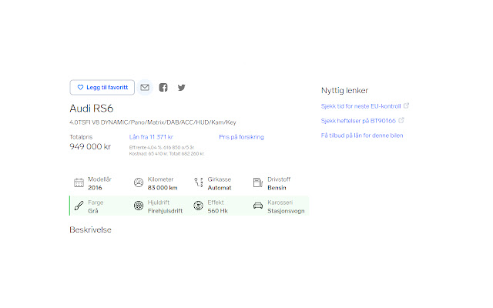Click the gauge icon for Effekt
The image size is (493, 308).
click(x=199, y=206)
